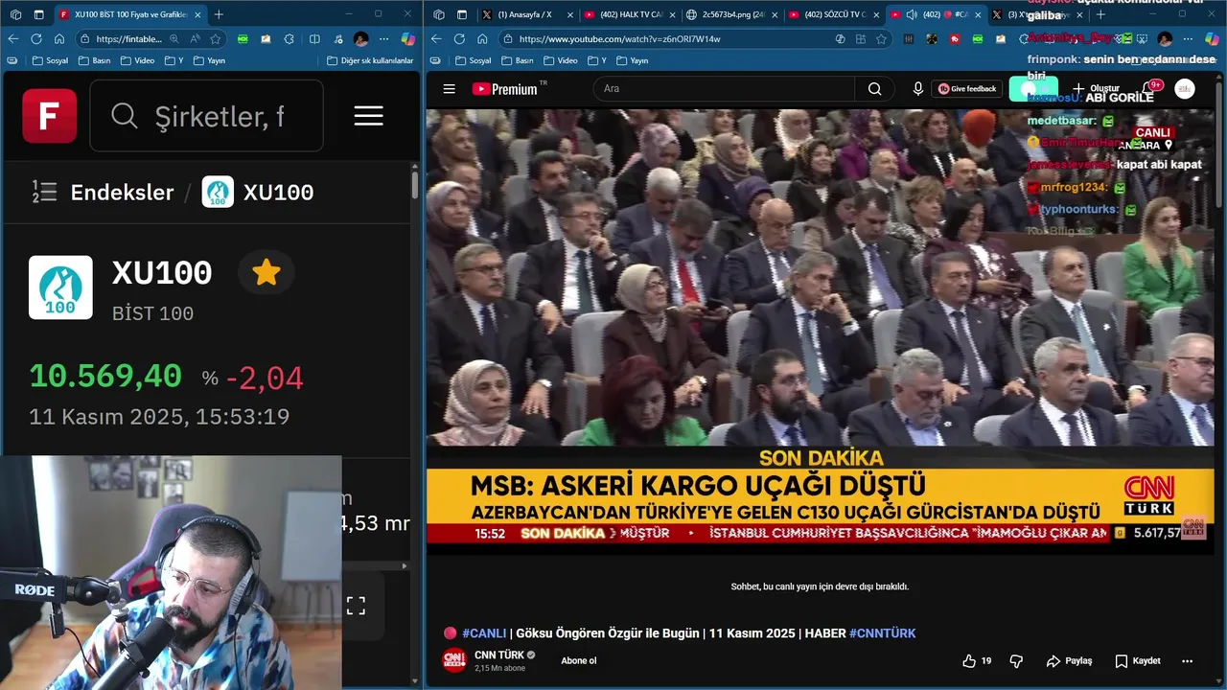Open Basın bookmarks folder in left browser

(x=94, y=60)
